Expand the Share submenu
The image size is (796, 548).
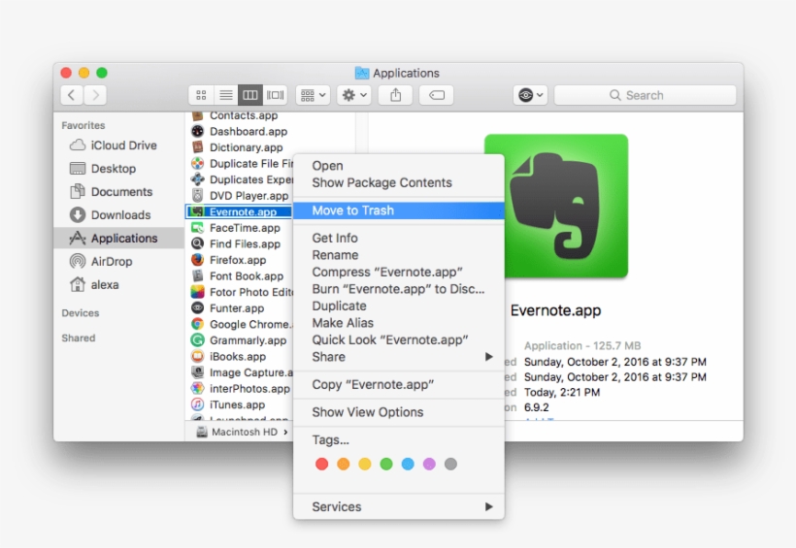(x=399, y=357)
